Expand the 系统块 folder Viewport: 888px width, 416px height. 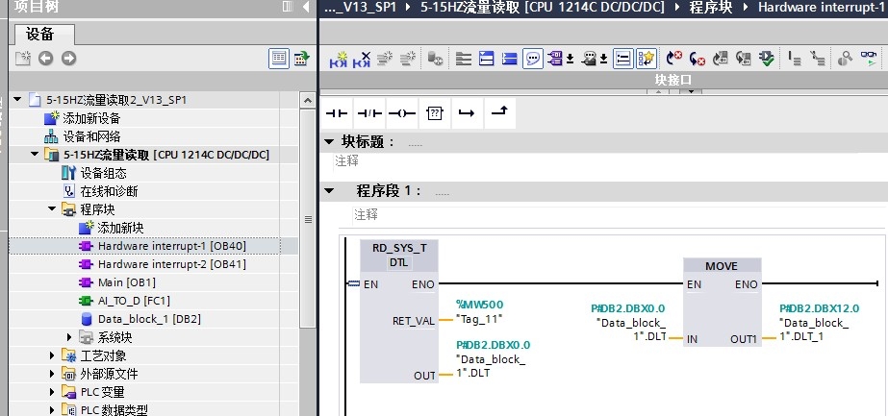(69, 337)
